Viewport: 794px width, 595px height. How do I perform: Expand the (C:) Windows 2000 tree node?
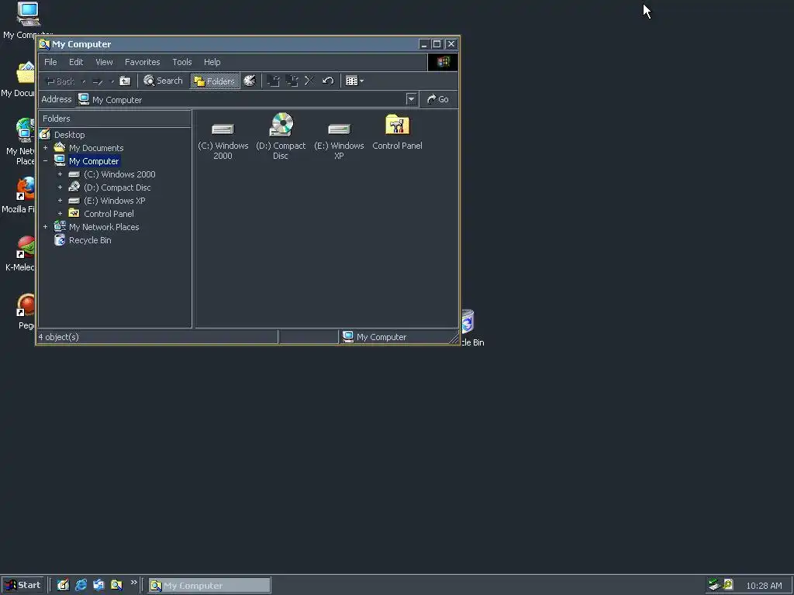pyautogui.click(x=60, y=174)
